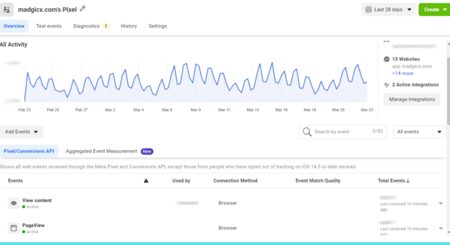This screenshot has height=245, width=450.
Task: Select the Pixel/Conversions API tab
Action: point(29,151)
